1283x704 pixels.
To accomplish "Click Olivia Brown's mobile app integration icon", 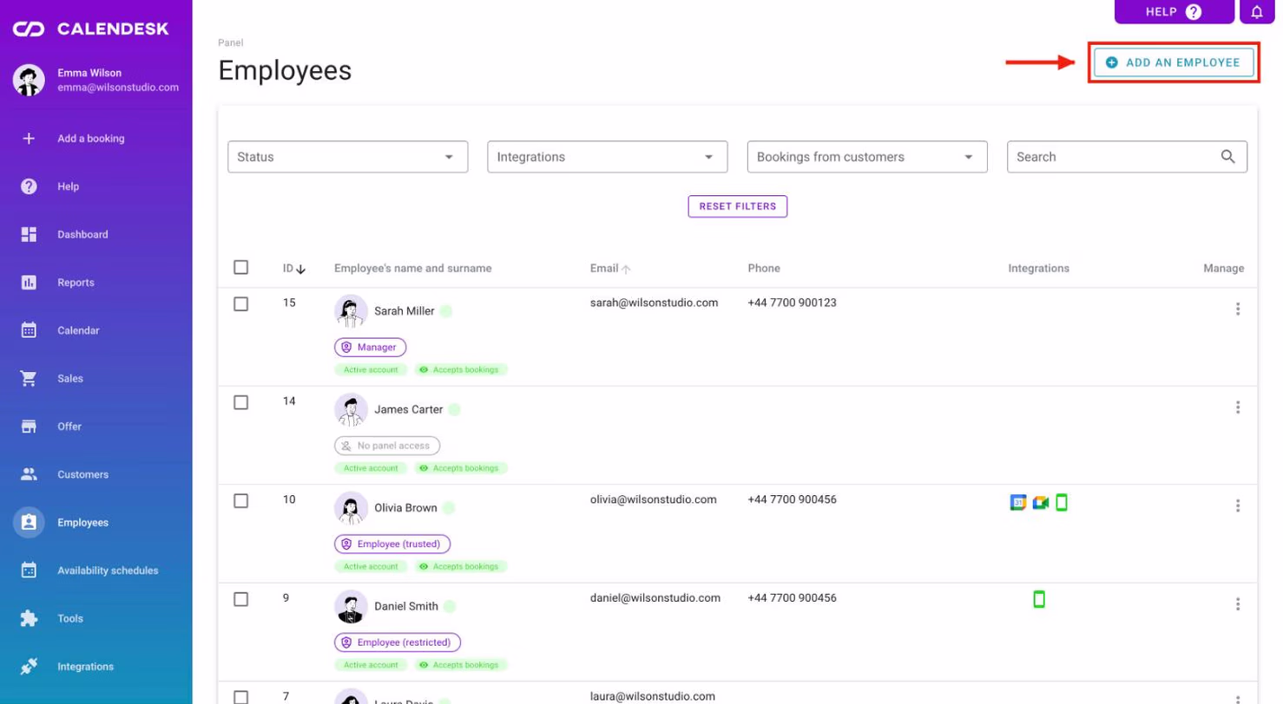I will [x=1061, y=502].
